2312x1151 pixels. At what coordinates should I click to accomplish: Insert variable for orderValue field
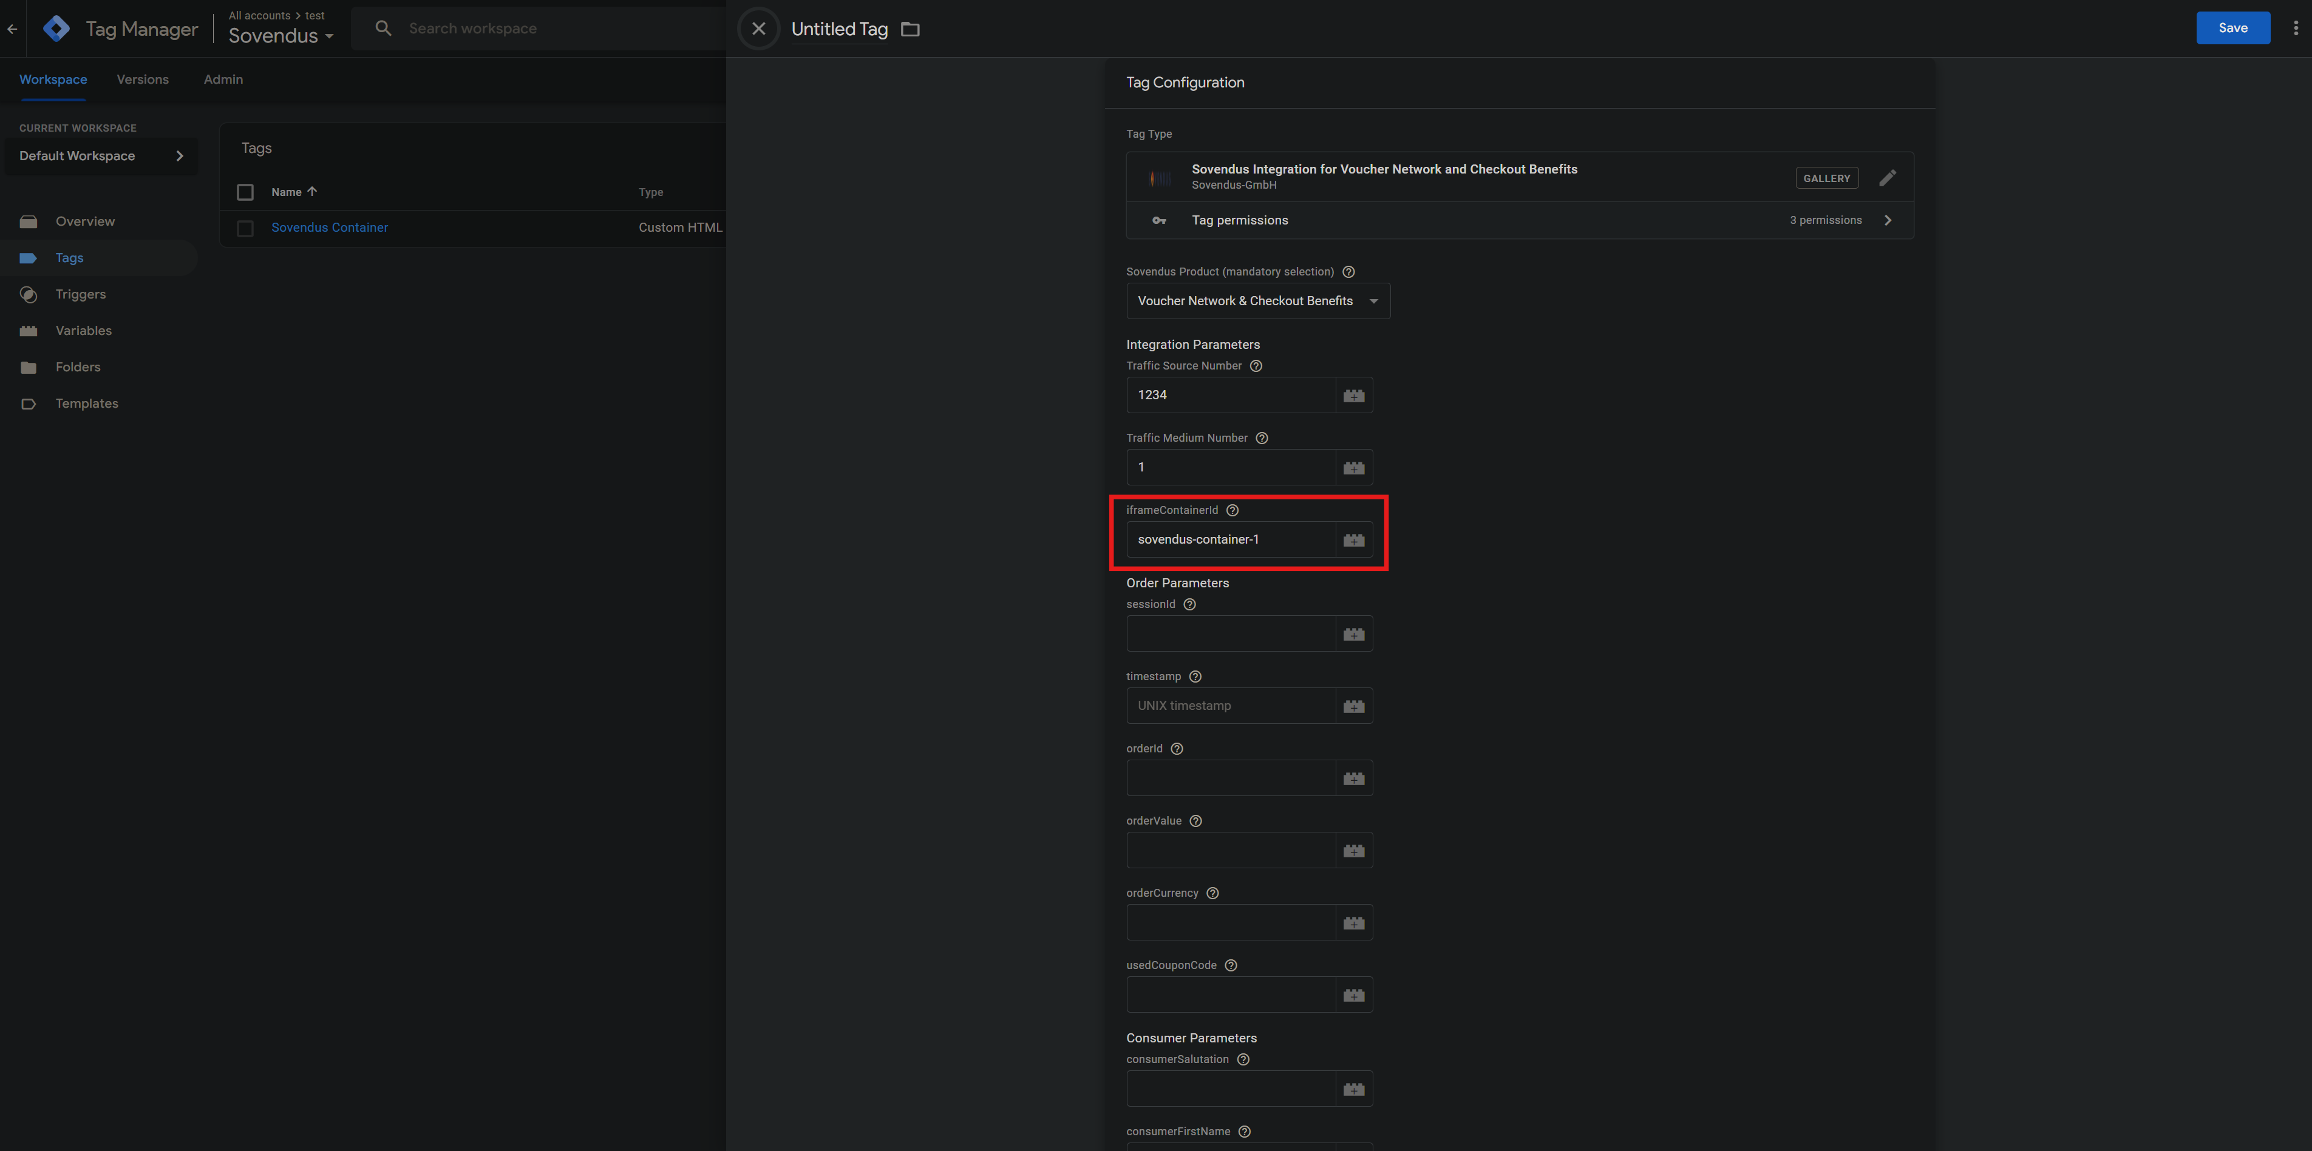pyautogui.click(x=1353, y=851)
